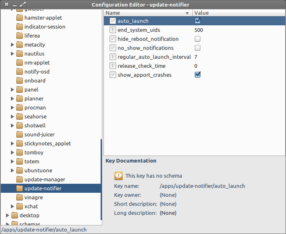Select the show_apport_crashes key name
The height and width of the screenshot is (234, 286).
[145, 75]
